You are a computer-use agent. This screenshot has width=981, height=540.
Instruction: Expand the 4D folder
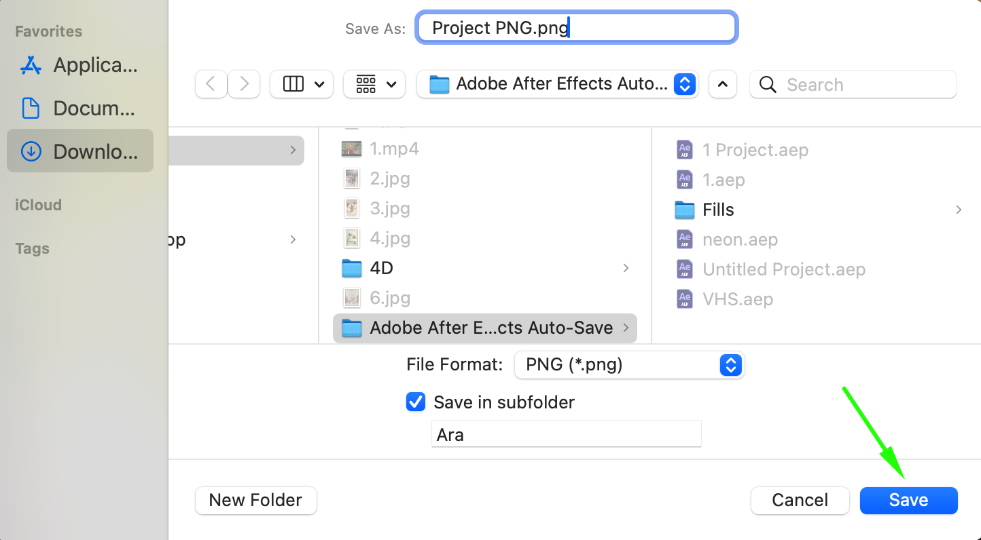pos(381,268)
